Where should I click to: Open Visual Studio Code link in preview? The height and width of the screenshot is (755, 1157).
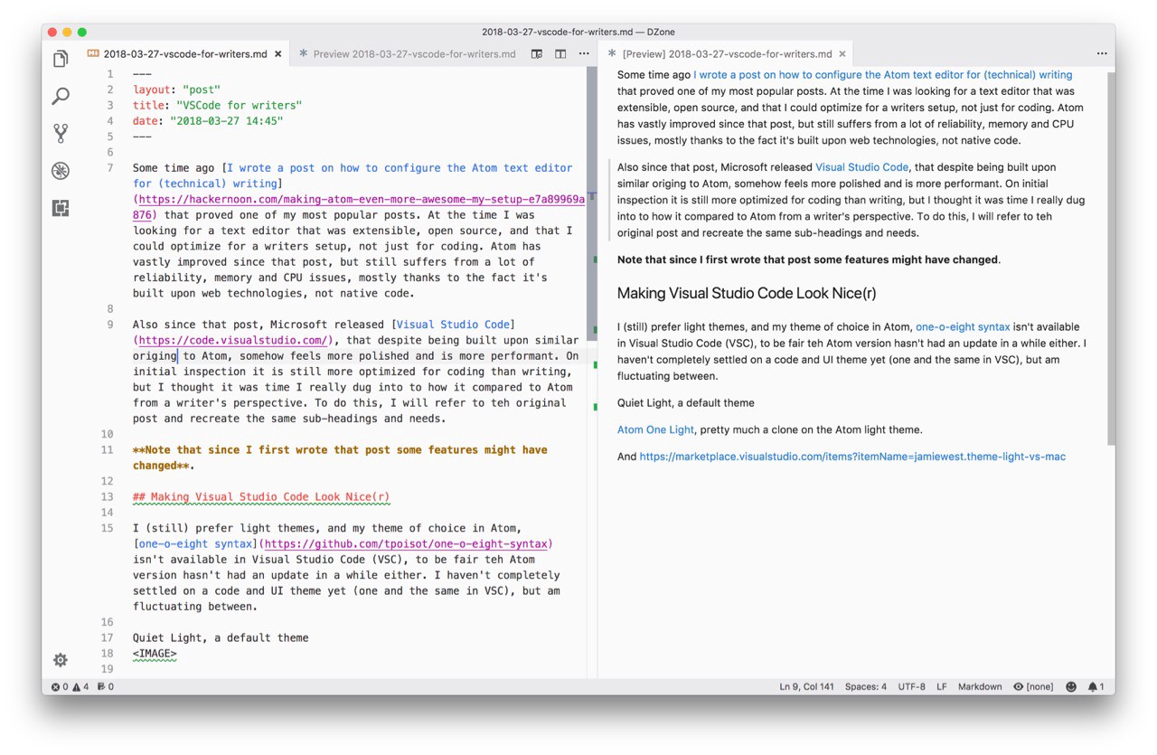(x=861, y=167)
